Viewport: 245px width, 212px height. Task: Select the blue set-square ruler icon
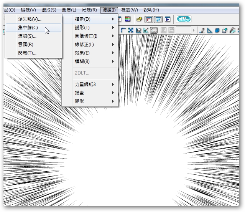pyautogui.click(x=209, y=30)
